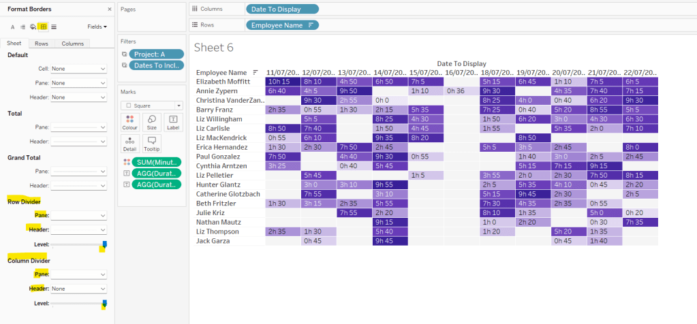Select the Project: A filter pill
Image resolution: width=697 pixels, height=324 pixels.
pyautogui.click(x=156, y=54)
